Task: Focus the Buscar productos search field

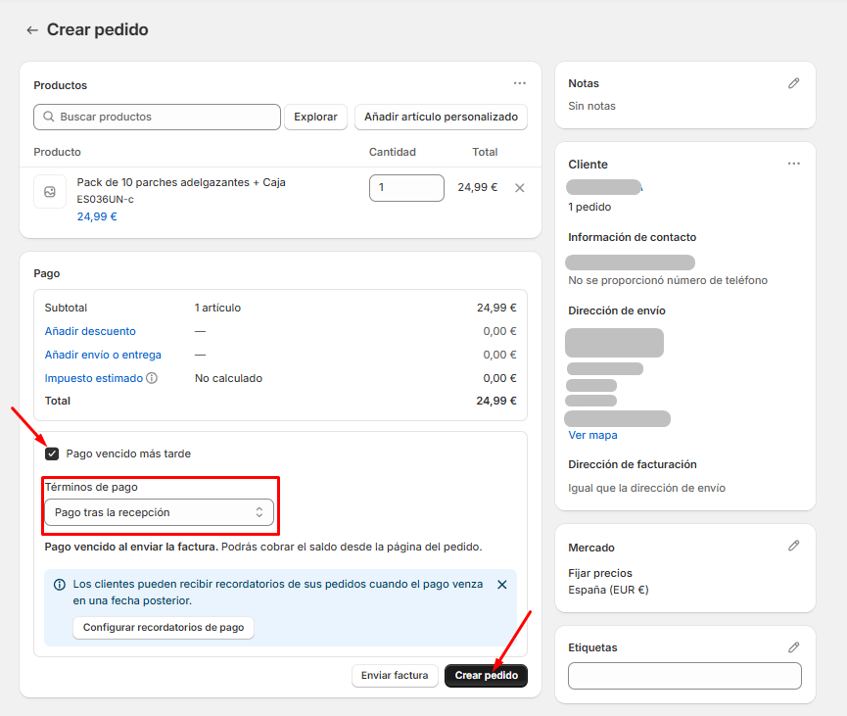Action: click(x=158, y=117)
